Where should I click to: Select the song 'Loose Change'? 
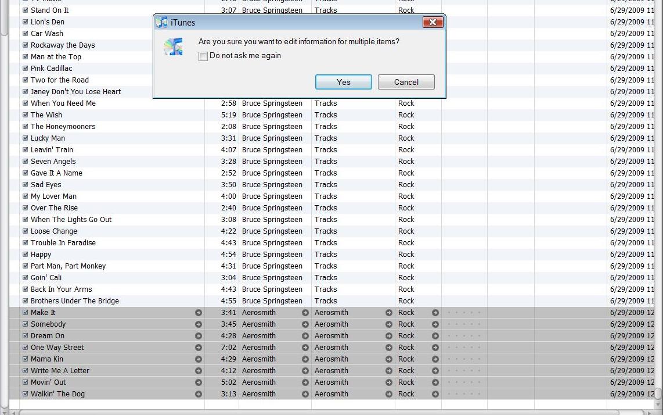click(x=54, y=231)
